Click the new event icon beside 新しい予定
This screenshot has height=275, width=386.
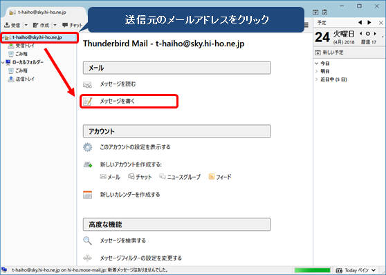[318, 53]
